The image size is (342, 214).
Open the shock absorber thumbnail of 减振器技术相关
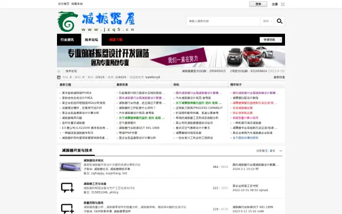(70, 167)
